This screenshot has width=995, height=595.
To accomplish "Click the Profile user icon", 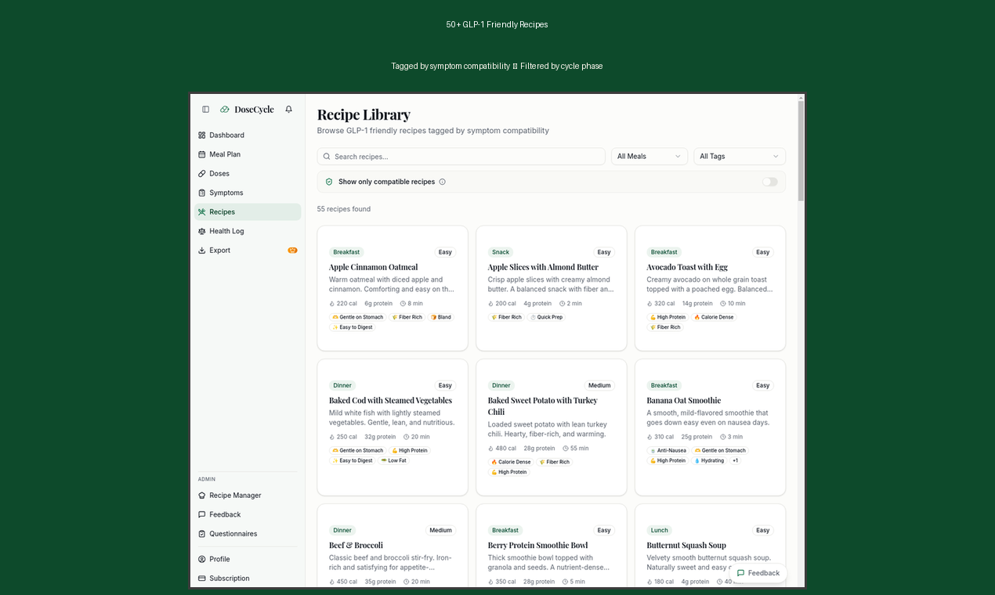I will coord(202,559).
